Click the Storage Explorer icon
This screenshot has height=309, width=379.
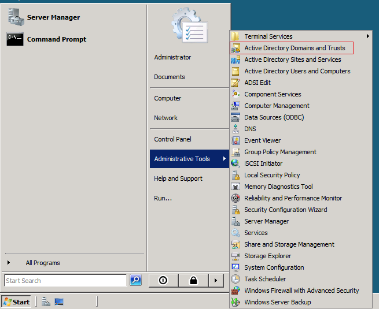(236, 256)
